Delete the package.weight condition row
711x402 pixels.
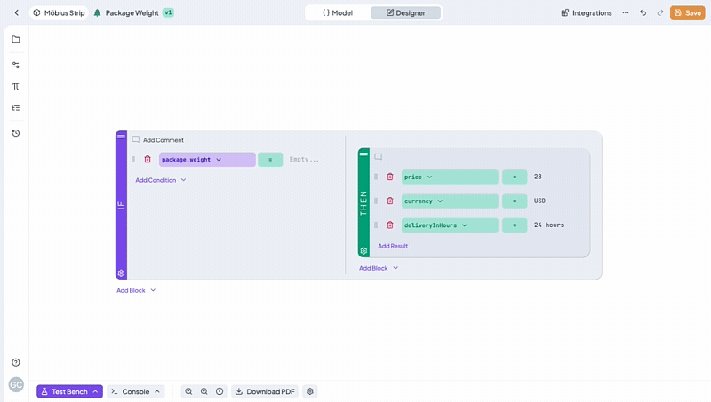[x=148, y=160]
